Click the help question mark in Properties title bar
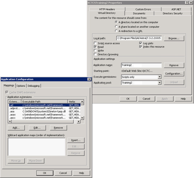Screen dimensions: 194x178 (x=186, y=3)
